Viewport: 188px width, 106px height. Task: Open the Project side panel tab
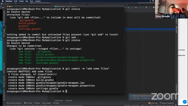(4, 32)
